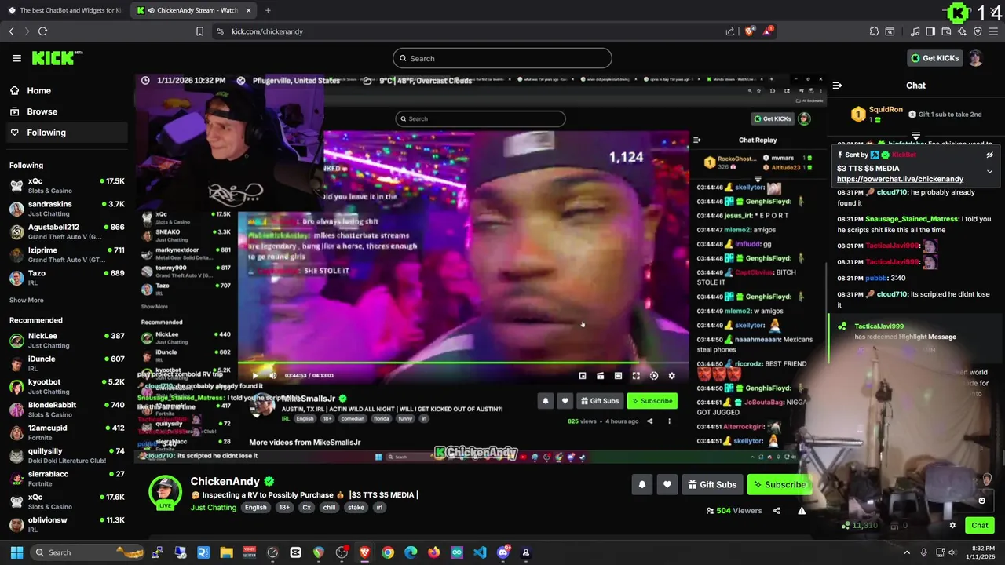This screenshot has width=1005, height=565.
Task: Open browser extensions puzzle icon
Action: pos(874,31)
